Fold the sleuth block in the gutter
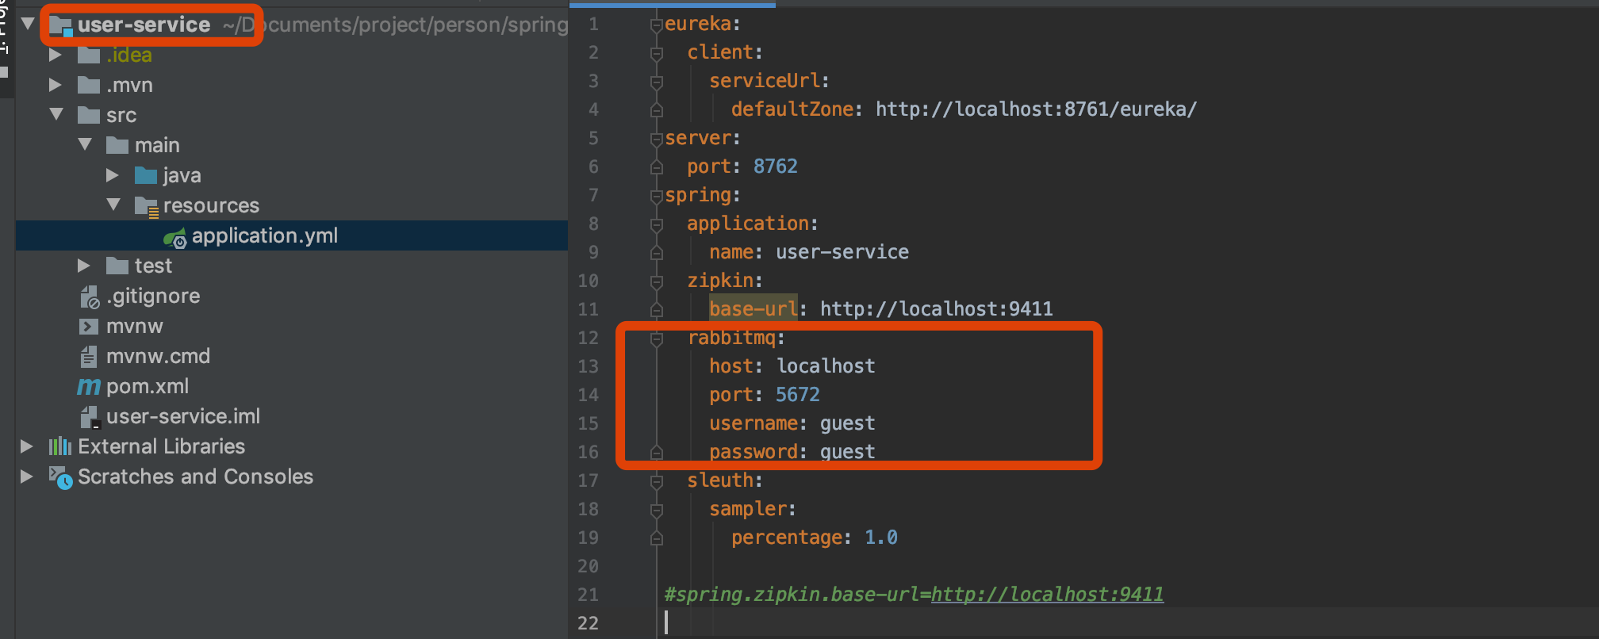 (x=657, y=481)
